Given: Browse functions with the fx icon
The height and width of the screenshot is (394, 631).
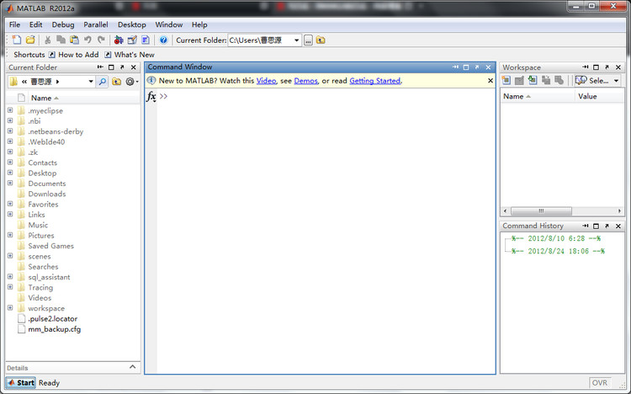Looking at the screenshot, I should (x=151, y=97).
